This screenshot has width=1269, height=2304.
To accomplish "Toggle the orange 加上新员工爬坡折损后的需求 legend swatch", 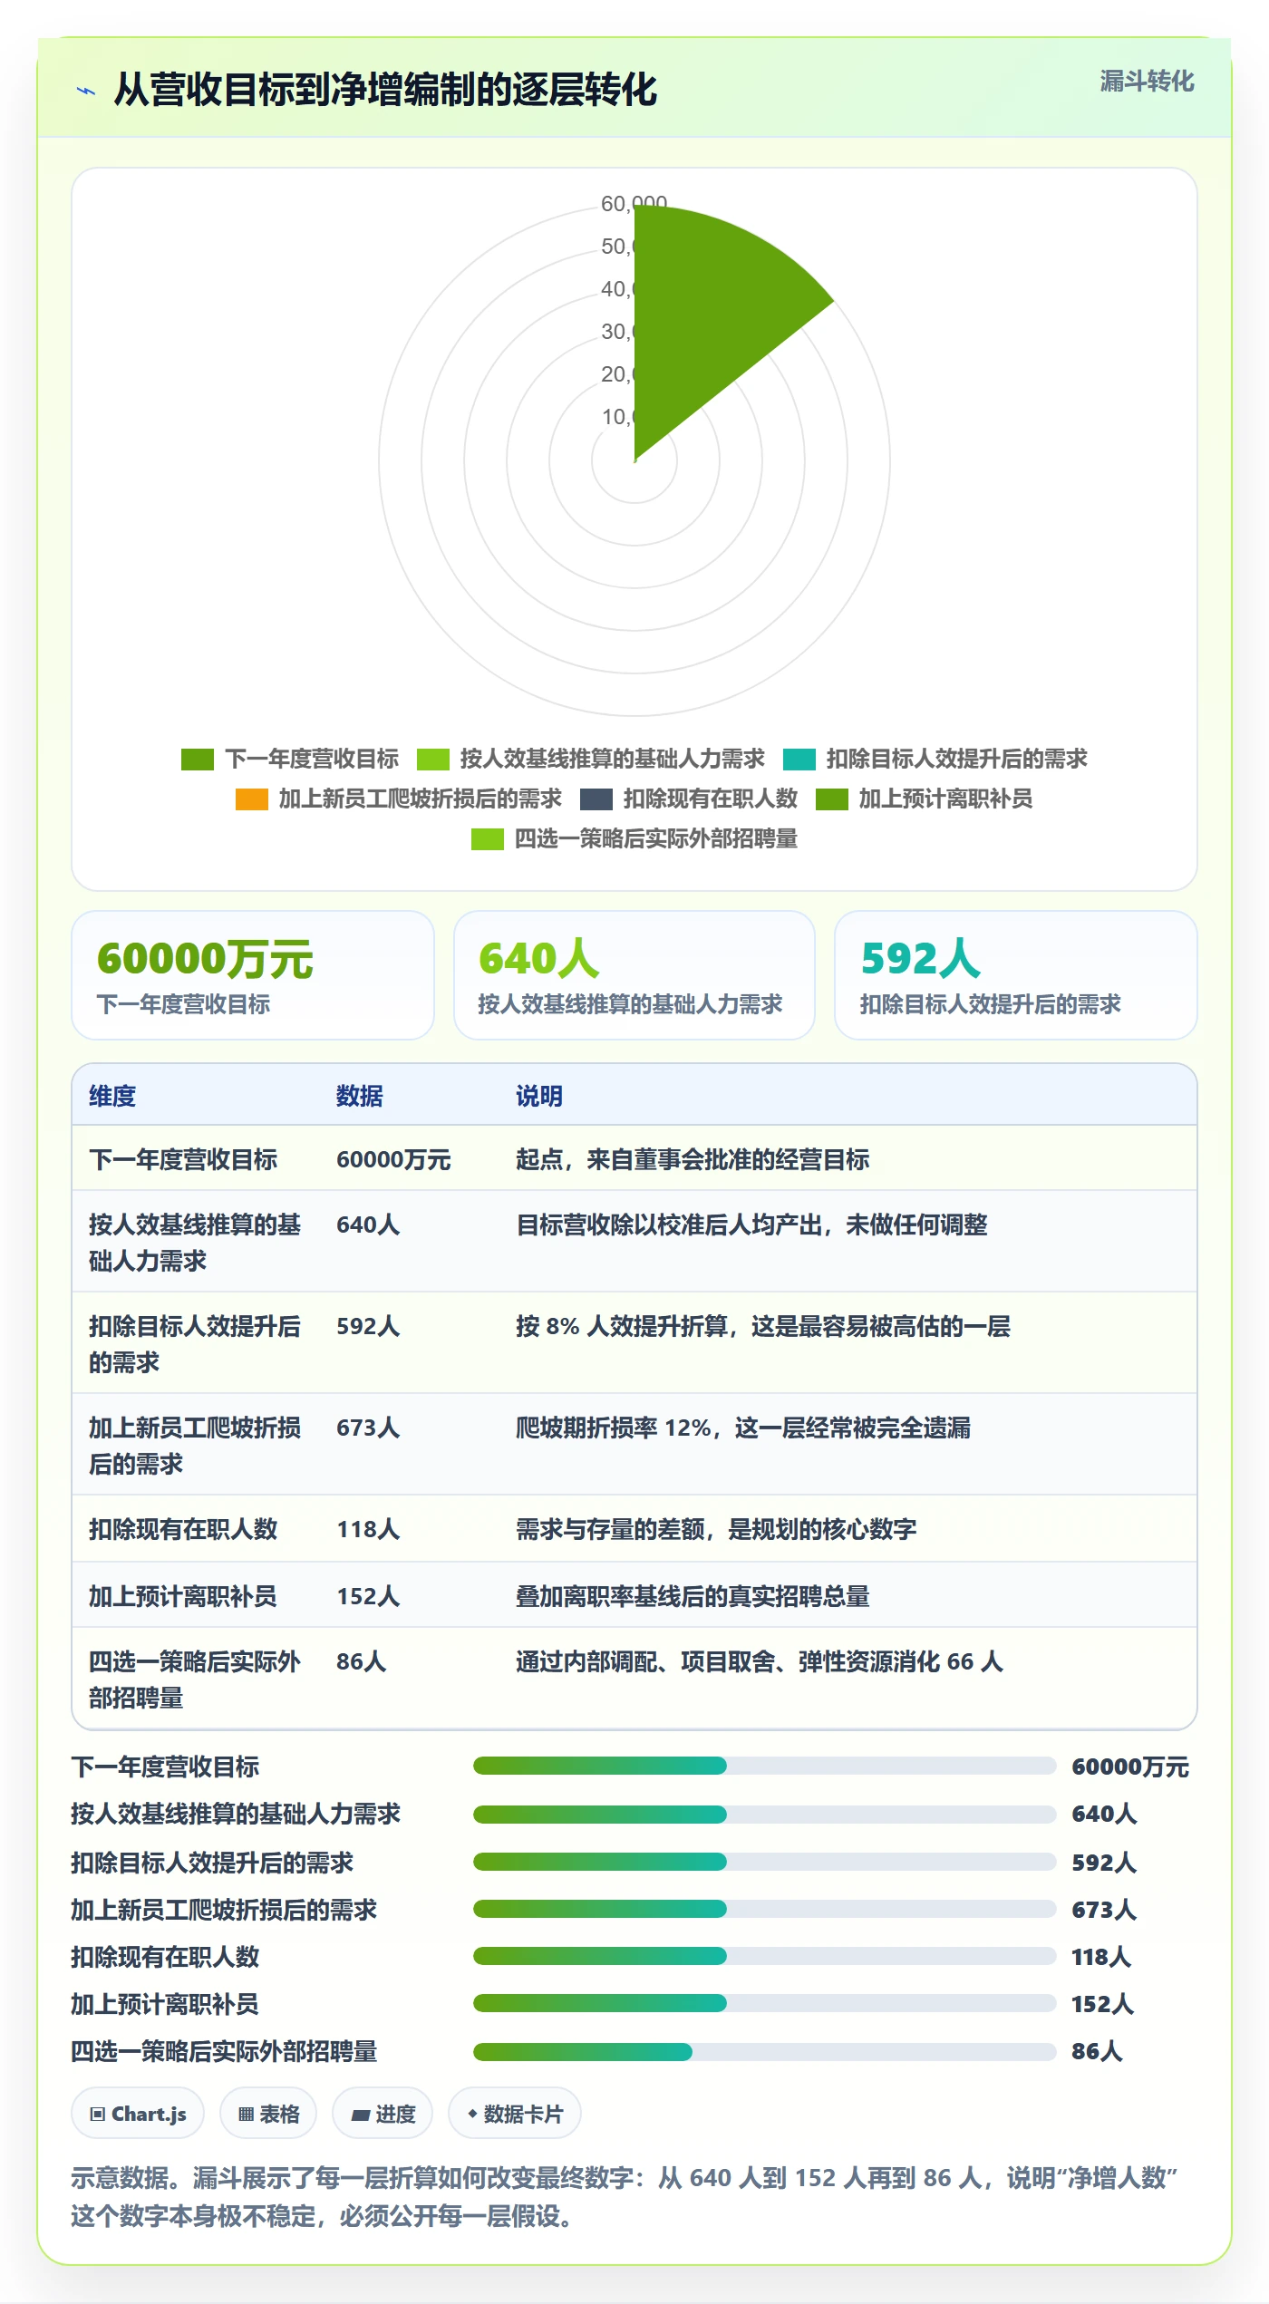I will (252, 799).
